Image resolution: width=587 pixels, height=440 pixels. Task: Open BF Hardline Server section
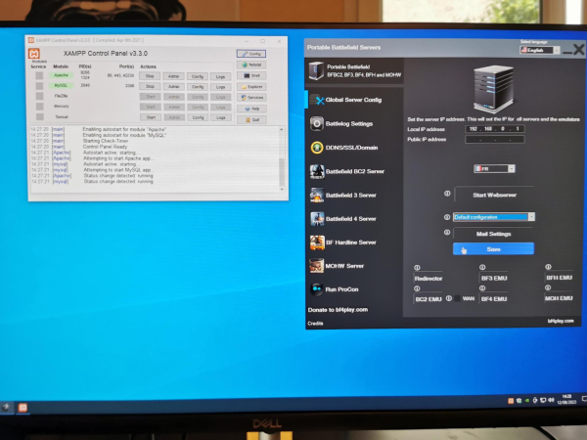(x=343, y=242)
